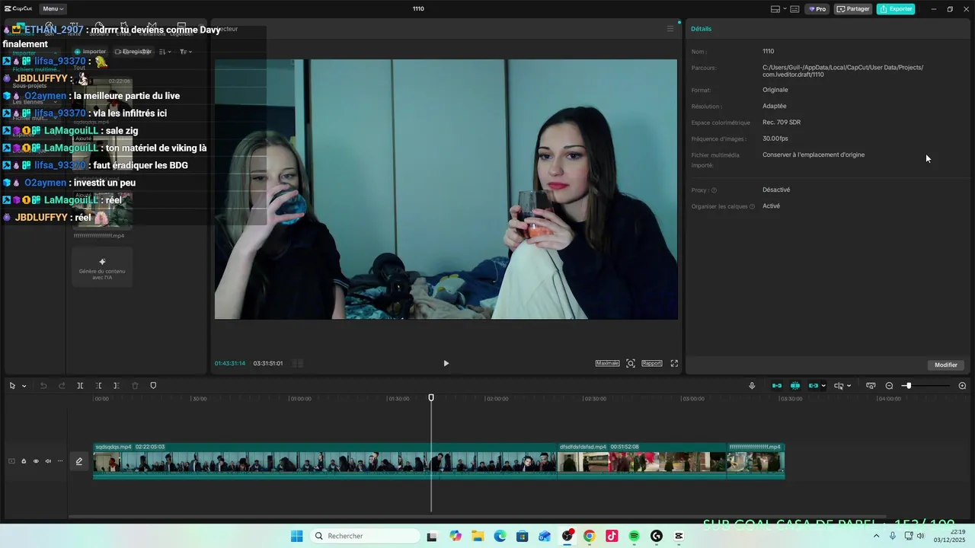The height and width of the screenshot is (548, 975).
Task: Click the redo arrow
Action: coord(62,386)
